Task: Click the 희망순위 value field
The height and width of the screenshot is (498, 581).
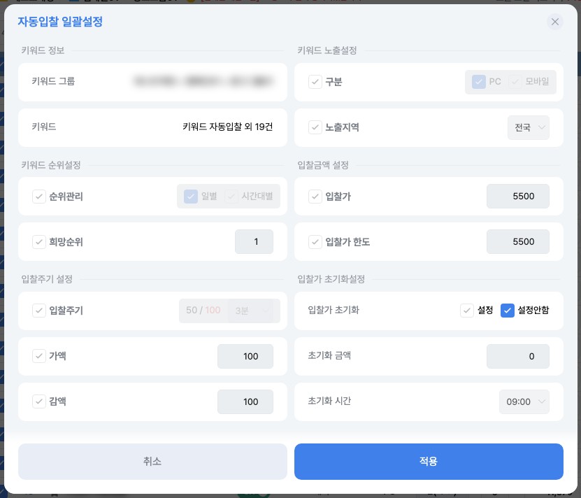Action: [x=254, y=242]
